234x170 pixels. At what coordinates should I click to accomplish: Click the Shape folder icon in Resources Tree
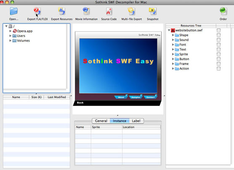tap(177, 35)
